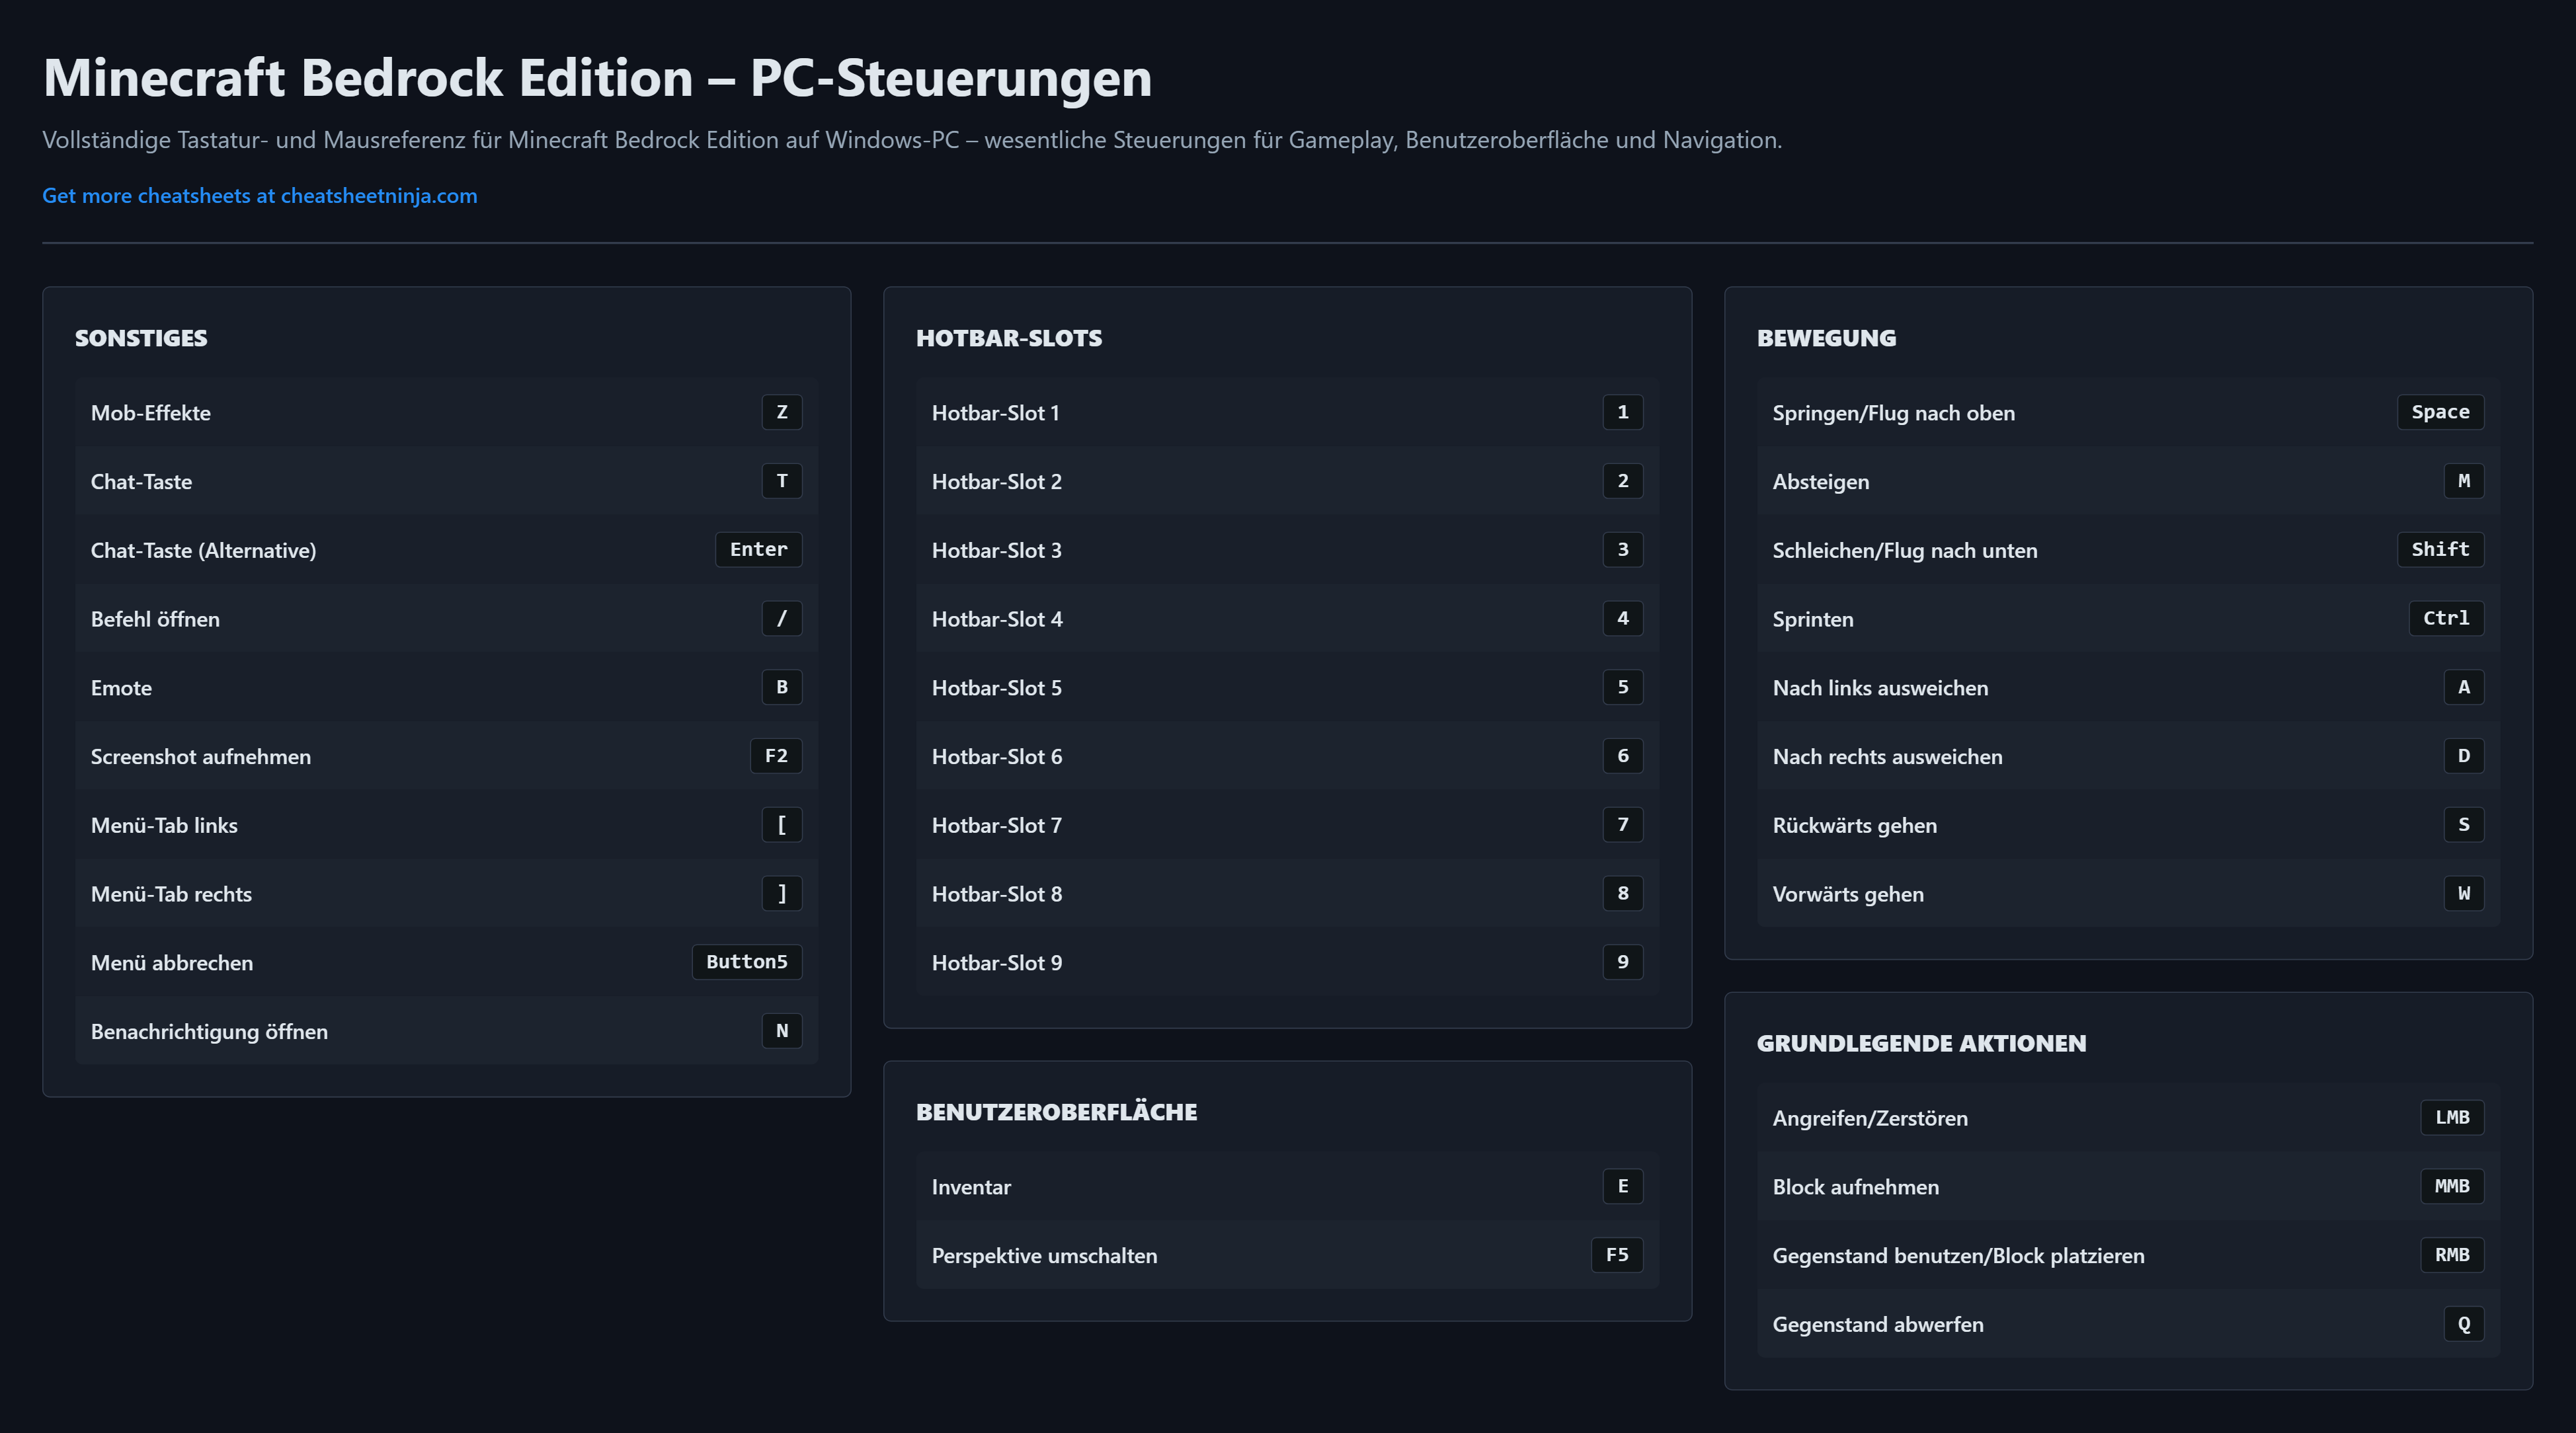Viewport: 2576px width, 1433px height.
Task: Click the Hotbar-Slots section heading
Action: [1008, 338]
